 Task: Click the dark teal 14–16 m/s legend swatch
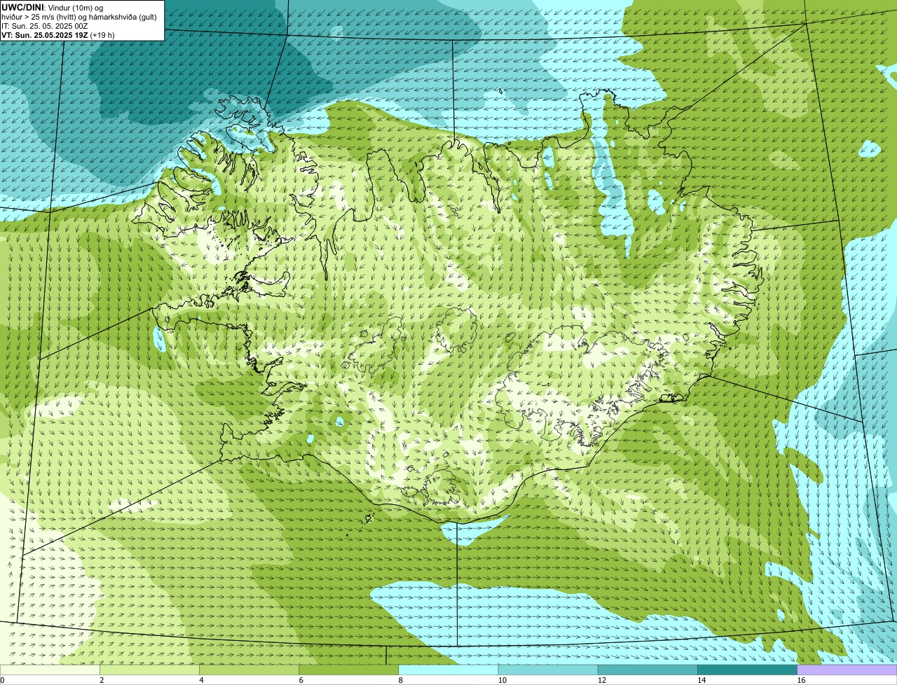[x=747, y=670]
